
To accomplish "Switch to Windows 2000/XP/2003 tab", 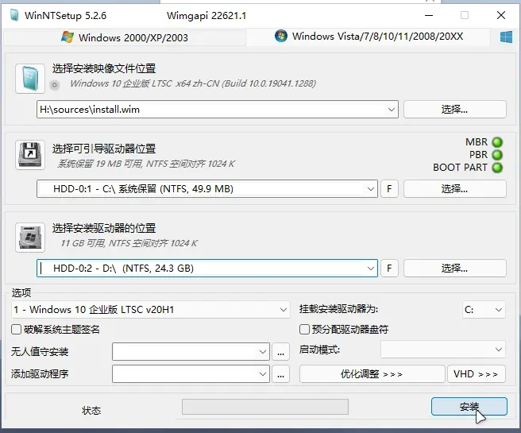I will click(x=125, y=37).
